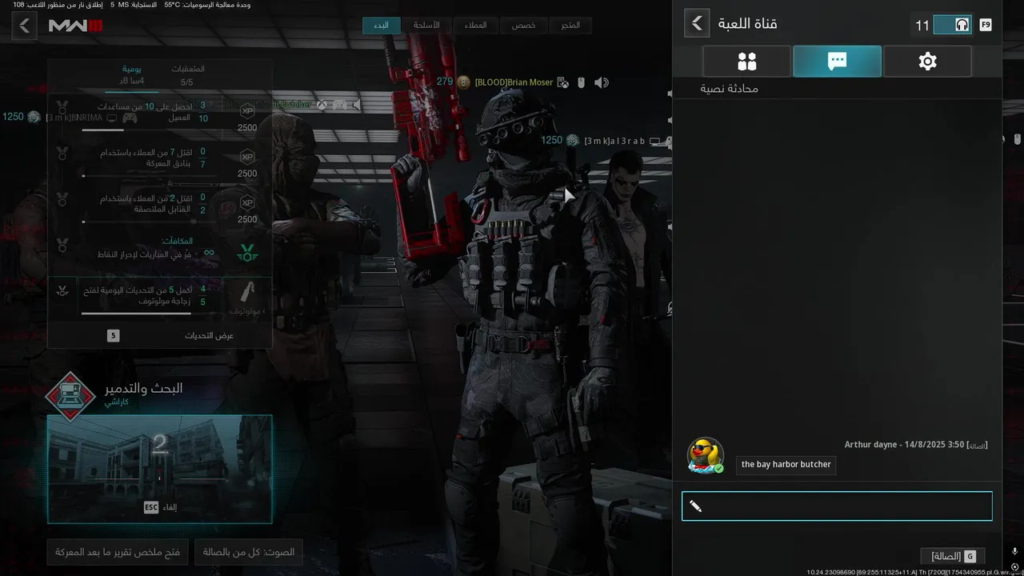The width and height of the screenshot is (1024, 576).
Task: Click the pencil icon in the chat box
Action: pyautogui.click(x=695, y=506)
